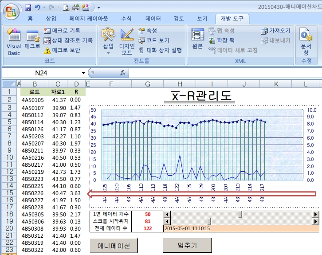Select the 전체 데이터 수 value 122
Image resolution: width=322 pixels, height=255 pixels.
(147, 228)
